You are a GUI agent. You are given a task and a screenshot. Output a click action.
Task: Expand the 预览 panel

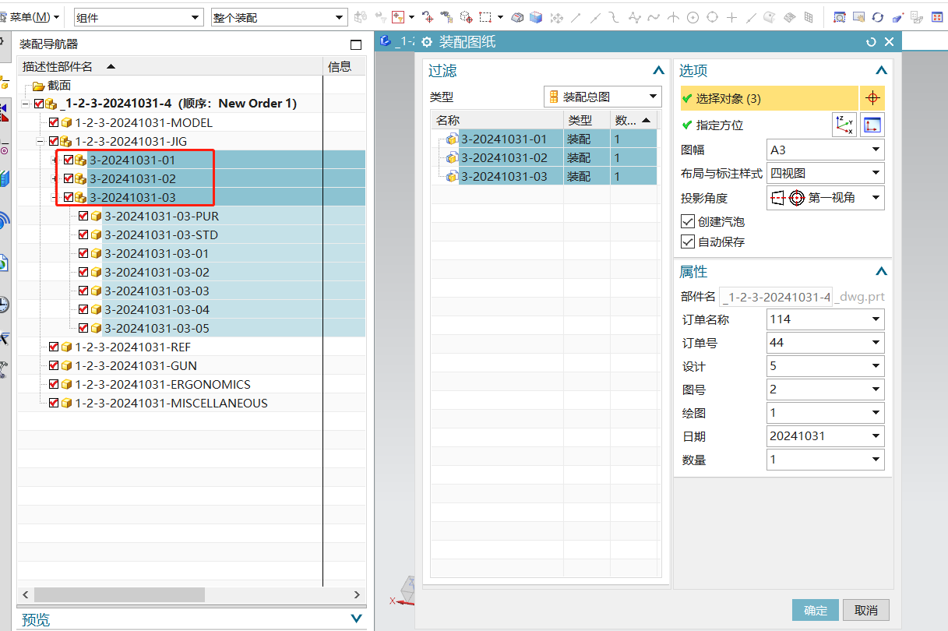[356, 619]
